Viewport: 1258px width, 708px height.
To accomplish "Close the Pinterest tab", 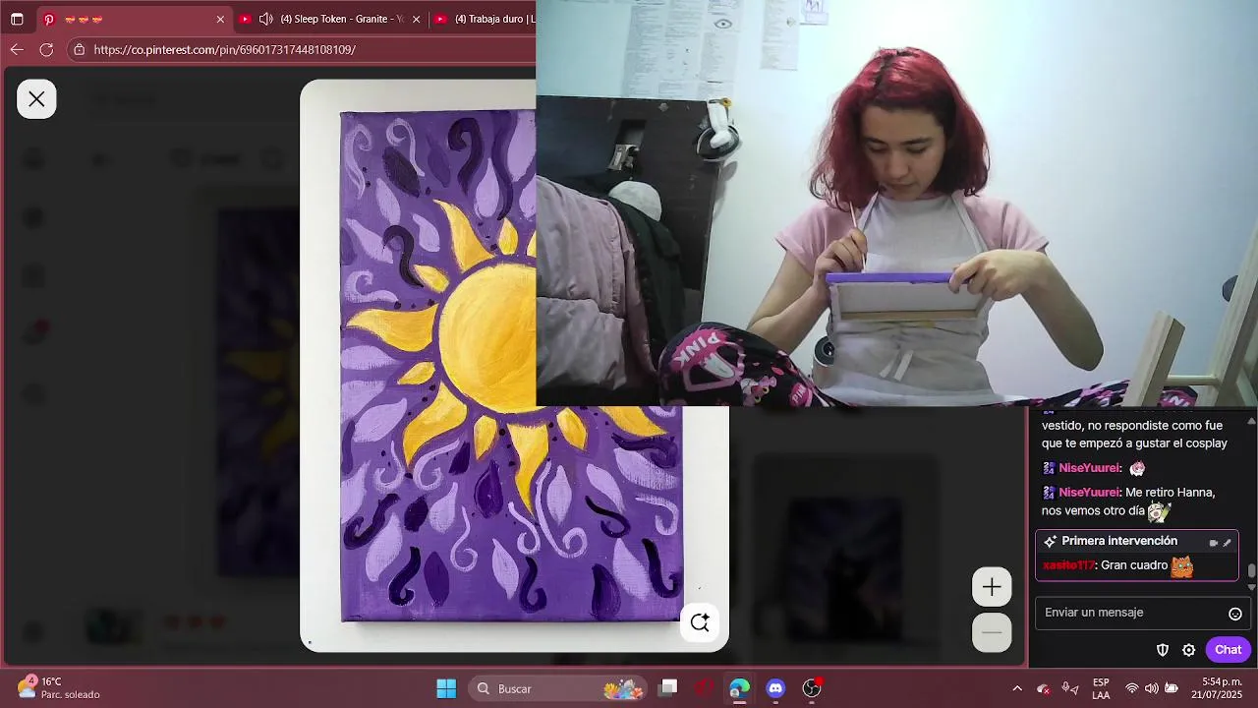I will (x=220, y=19).
